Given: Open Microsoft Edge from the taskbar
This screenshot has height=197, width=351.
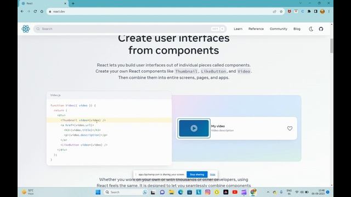Looking at the screenshot, I should [180, 192].
